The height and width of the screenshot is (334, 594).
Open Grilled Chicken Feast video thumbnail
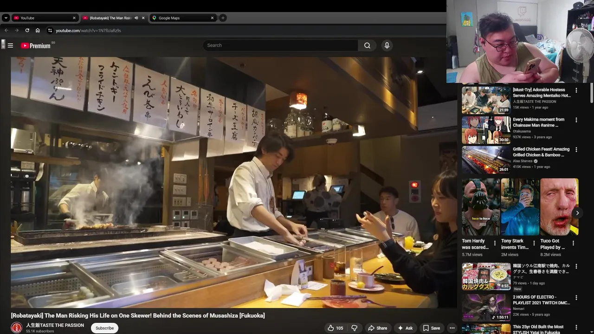(486, 160)
